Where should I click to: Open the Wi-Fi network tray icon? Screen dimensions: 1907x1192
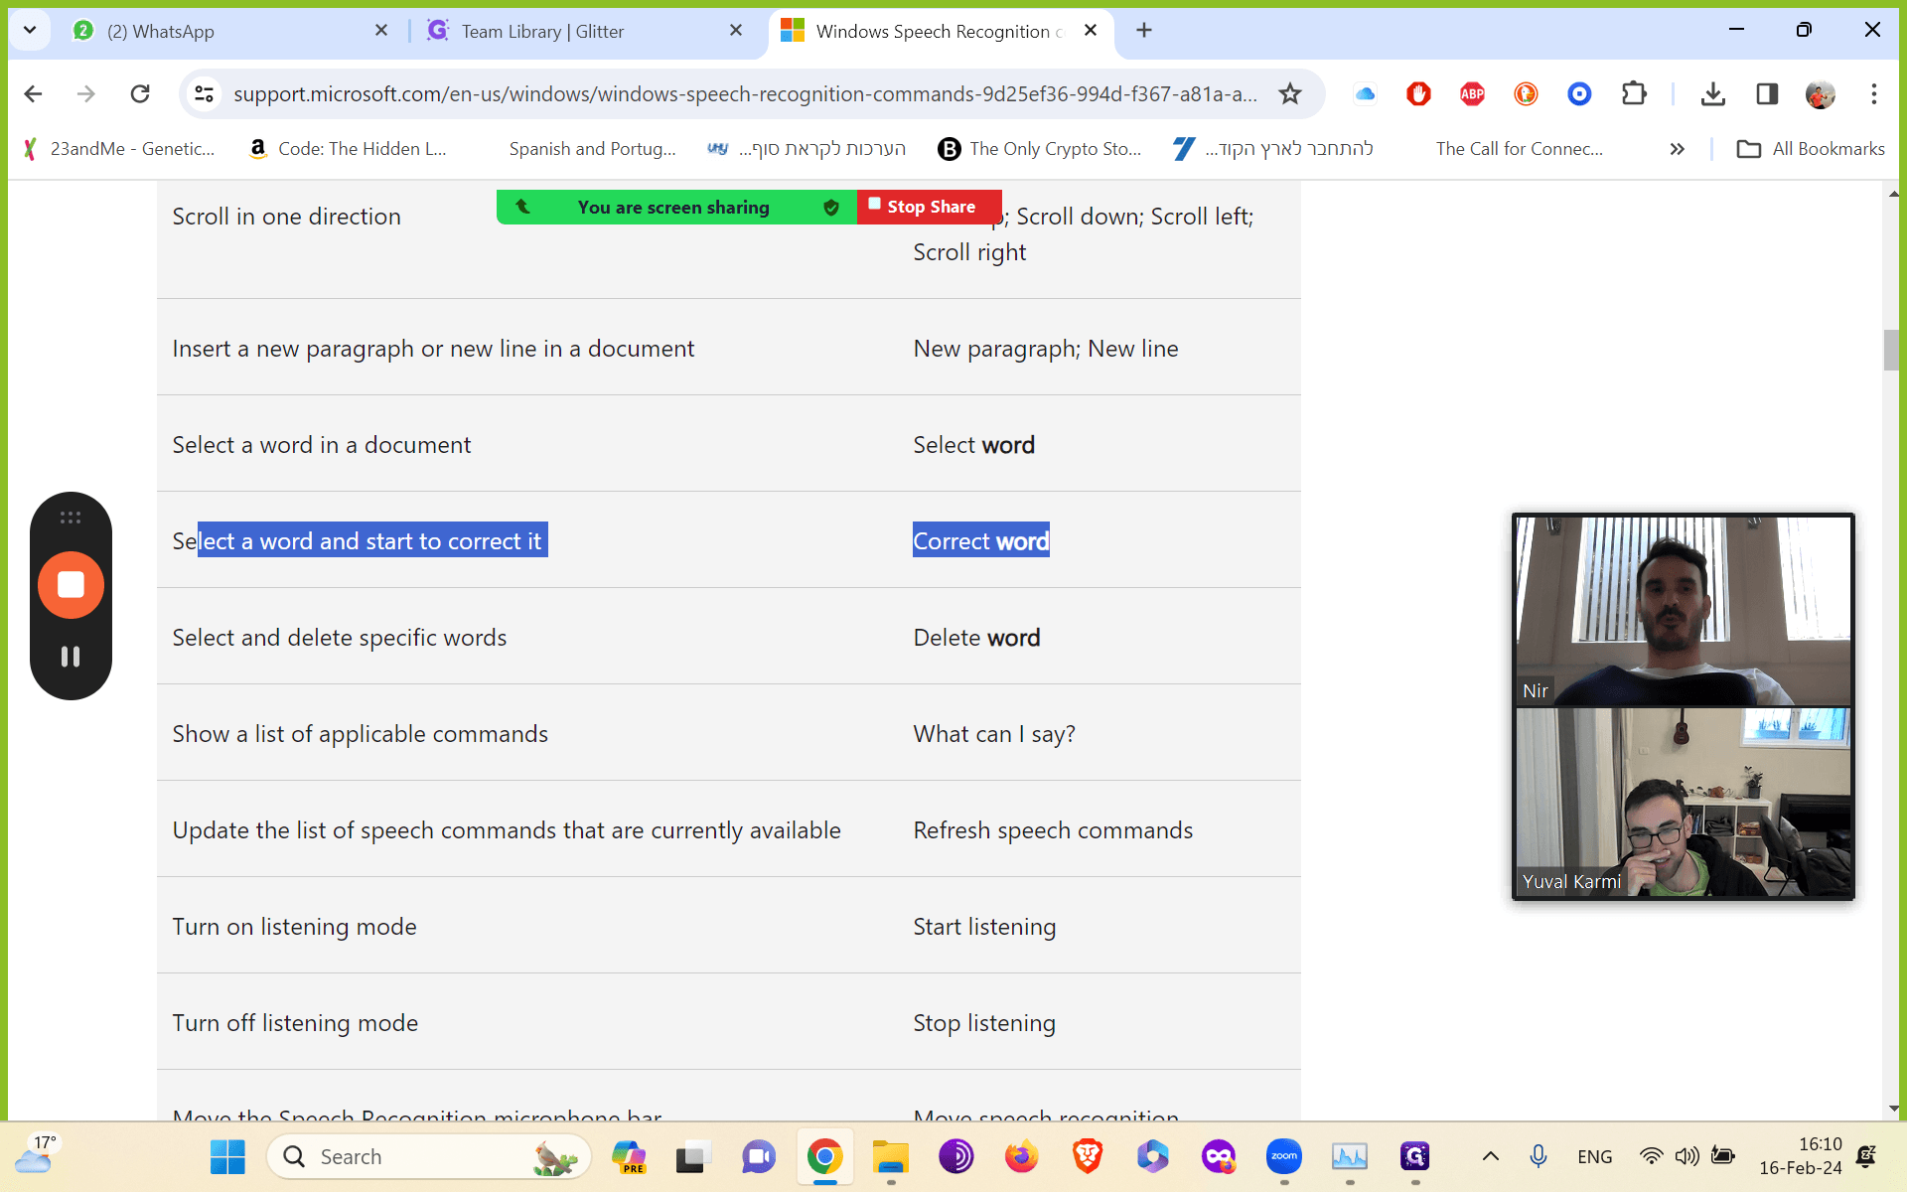click(x=1651, y=1156)
